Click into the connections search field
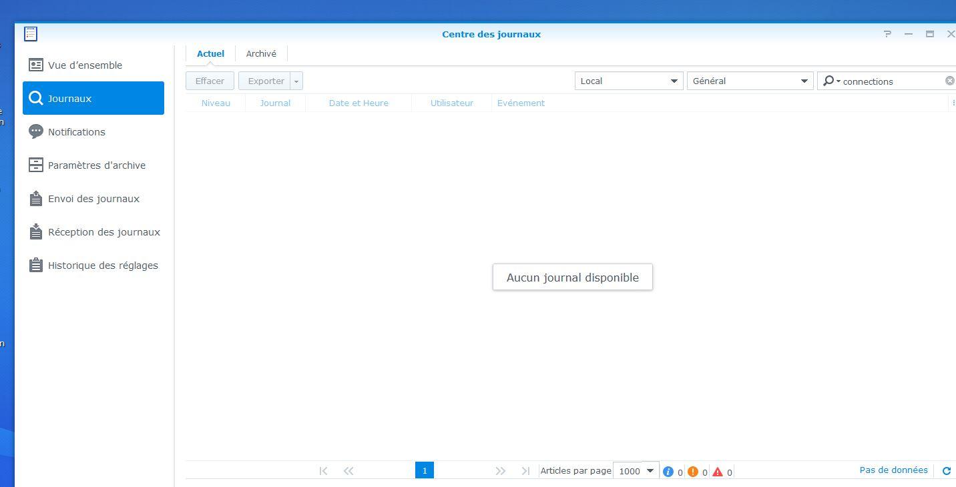 pyautogui.click(x=891, y=81)
